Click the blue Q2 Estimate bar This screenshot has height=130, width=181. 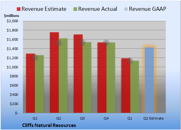(149, 80)
